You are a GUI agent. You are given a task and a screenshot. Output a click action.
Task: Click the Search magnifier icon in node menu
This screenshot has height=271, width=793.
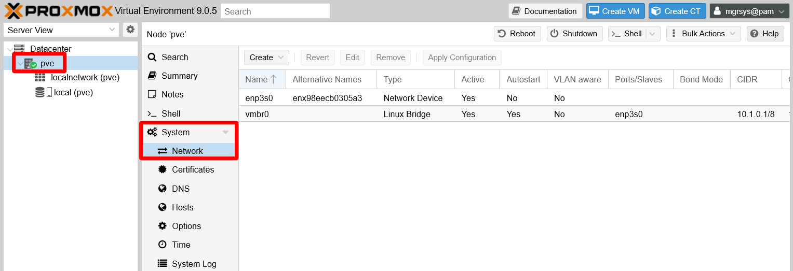tap(152, 57)
